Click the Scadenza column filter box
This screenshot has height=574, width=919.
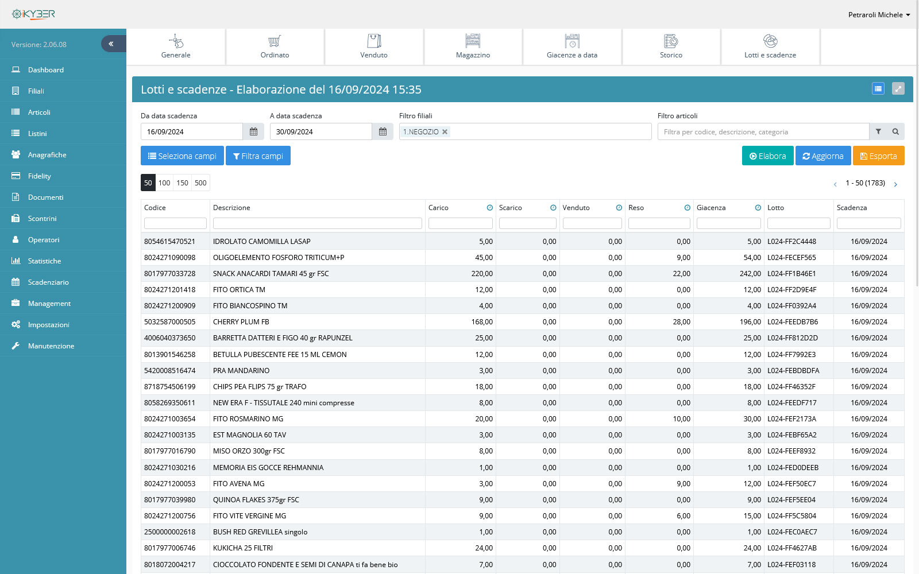coord(869,223)
